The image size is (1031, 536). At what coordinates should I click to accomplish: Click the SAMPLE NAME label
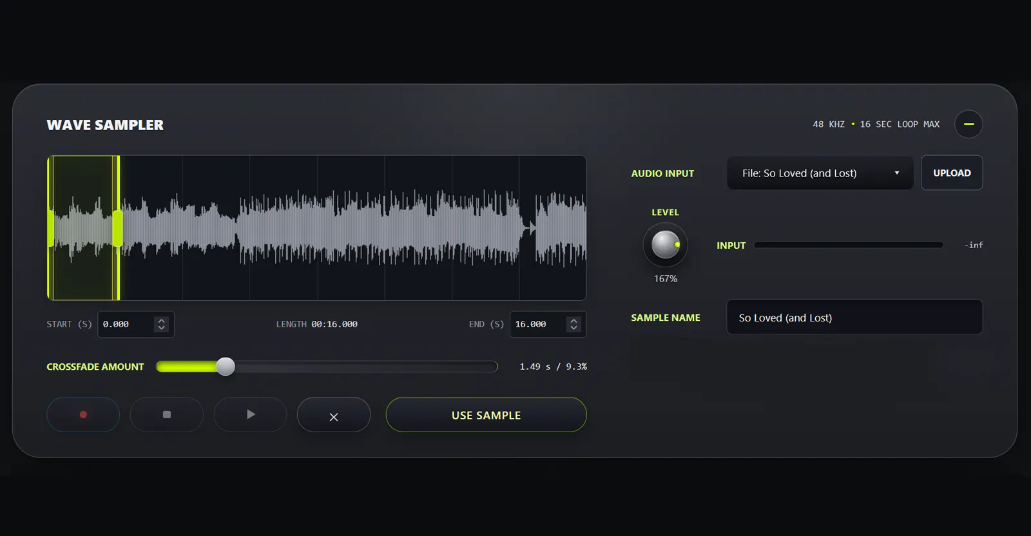(x=666, y=318)
